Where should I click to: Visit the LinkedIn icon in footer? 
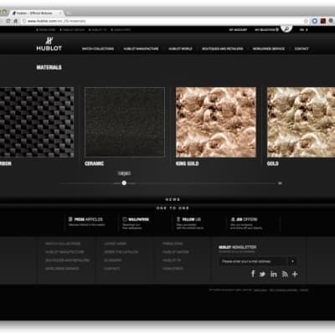click(x=274, y=275)
